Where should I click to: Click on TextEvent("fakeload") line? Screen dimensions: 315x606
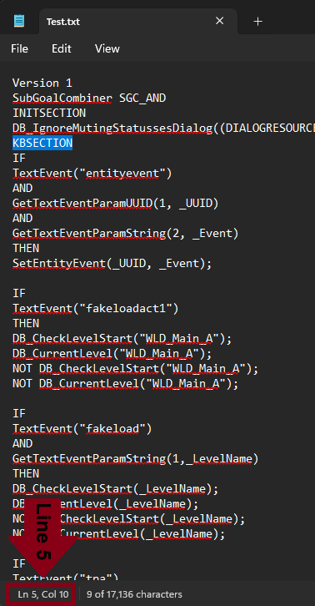82,428
